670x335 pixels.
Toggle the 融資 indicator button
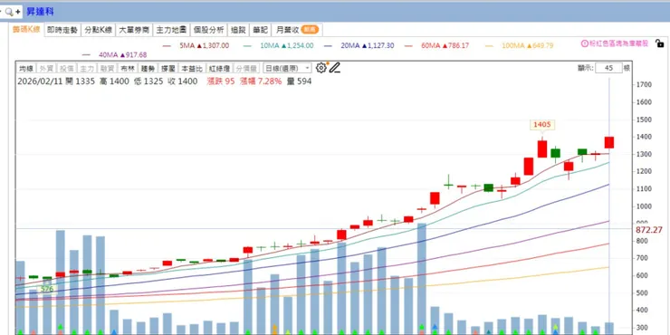click(107, 68)
